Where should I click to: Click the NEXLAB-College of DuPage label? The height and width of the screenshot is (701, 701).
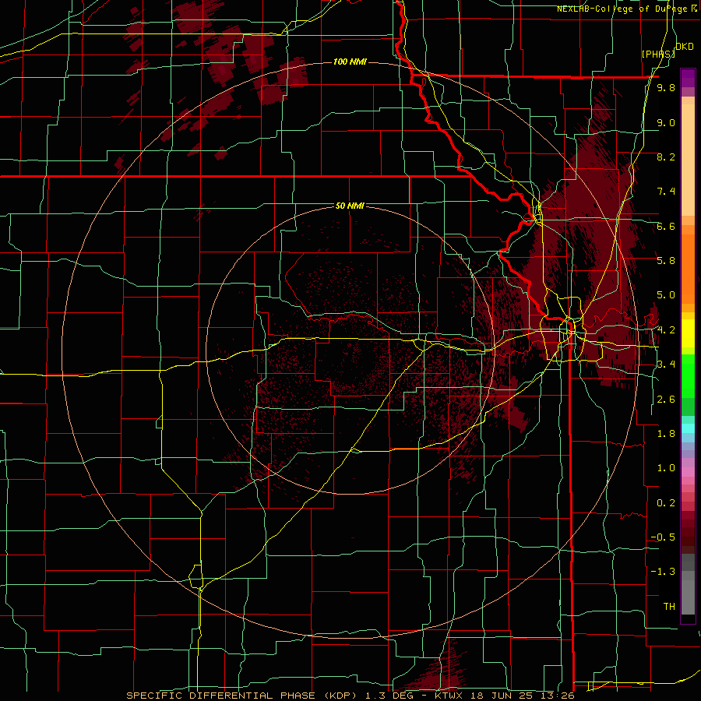[622, 9]
